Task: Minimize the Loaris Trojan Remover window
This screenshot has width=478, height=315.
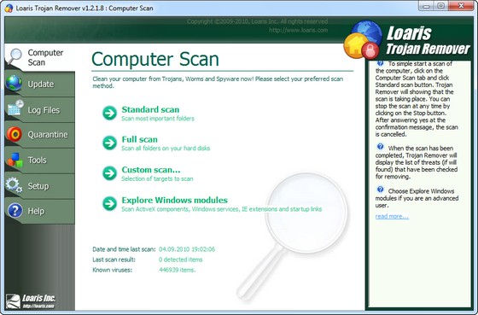Action: point(427,6)
